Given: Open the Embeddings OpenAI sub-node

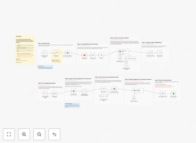Looking at the screenshot, I should (x=120, y=58).
